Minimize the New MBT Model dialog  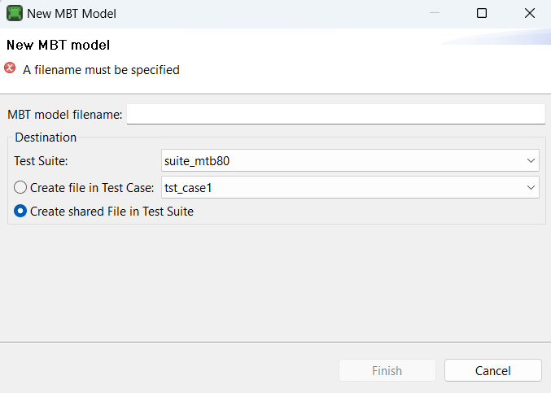click(435, 13)
